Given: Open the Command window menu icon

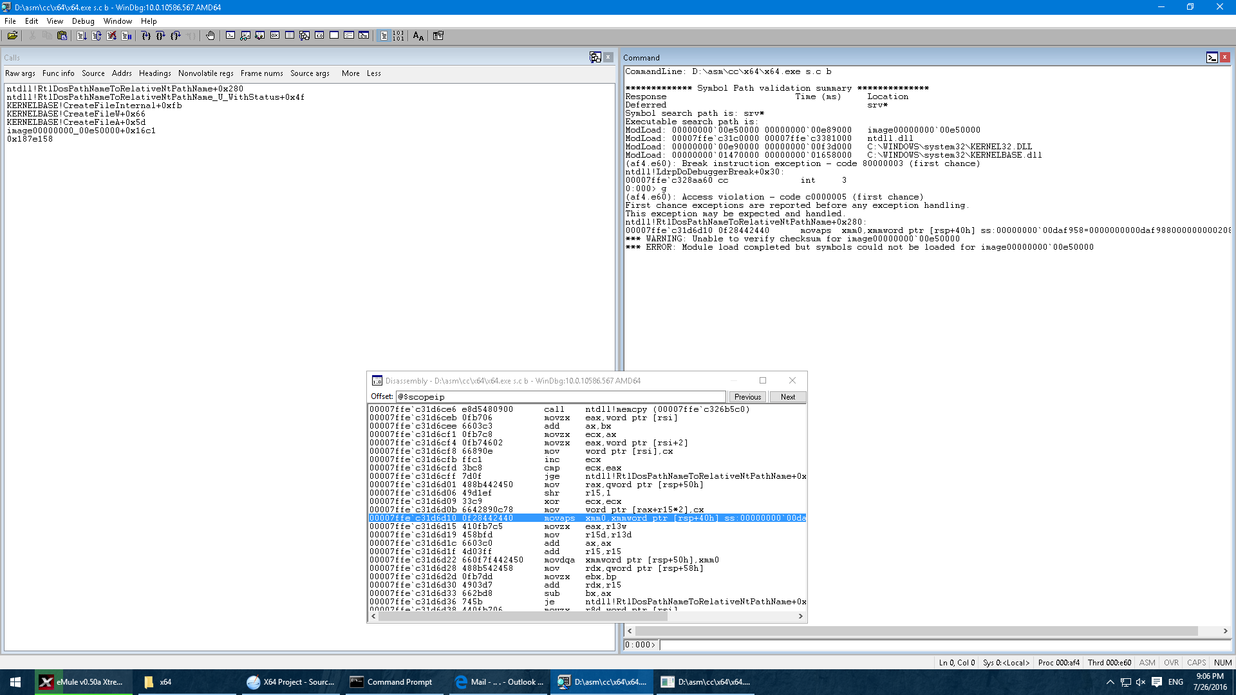Looking at the screenshot, I should pyautogui.click(x=1212, y=57).
